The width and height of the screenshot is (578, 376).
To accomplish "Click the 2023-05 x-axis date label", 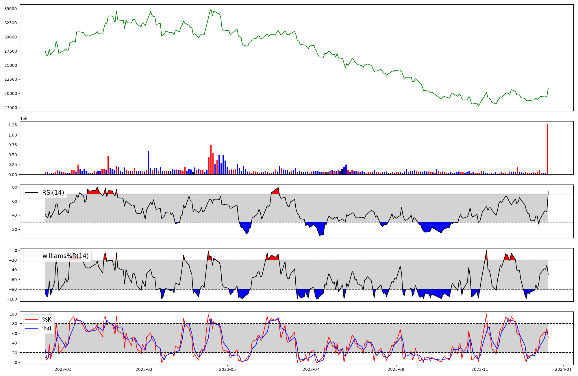I will (227, 369).
